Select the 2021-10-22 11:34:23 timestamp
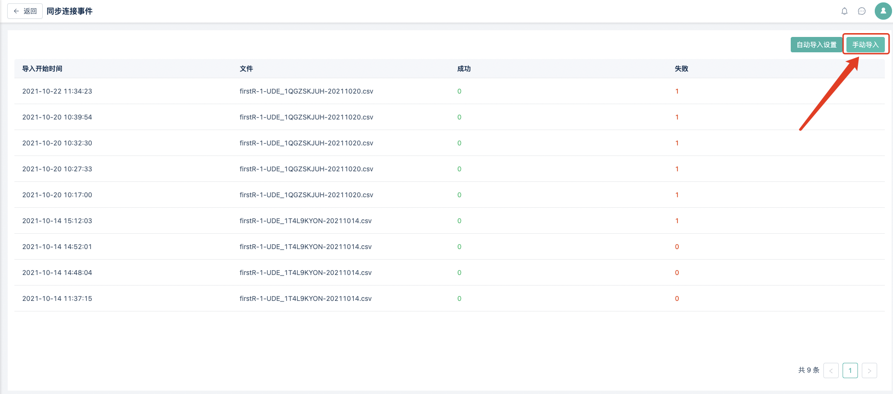Screen dimensions: 893x394 (57, 91)
